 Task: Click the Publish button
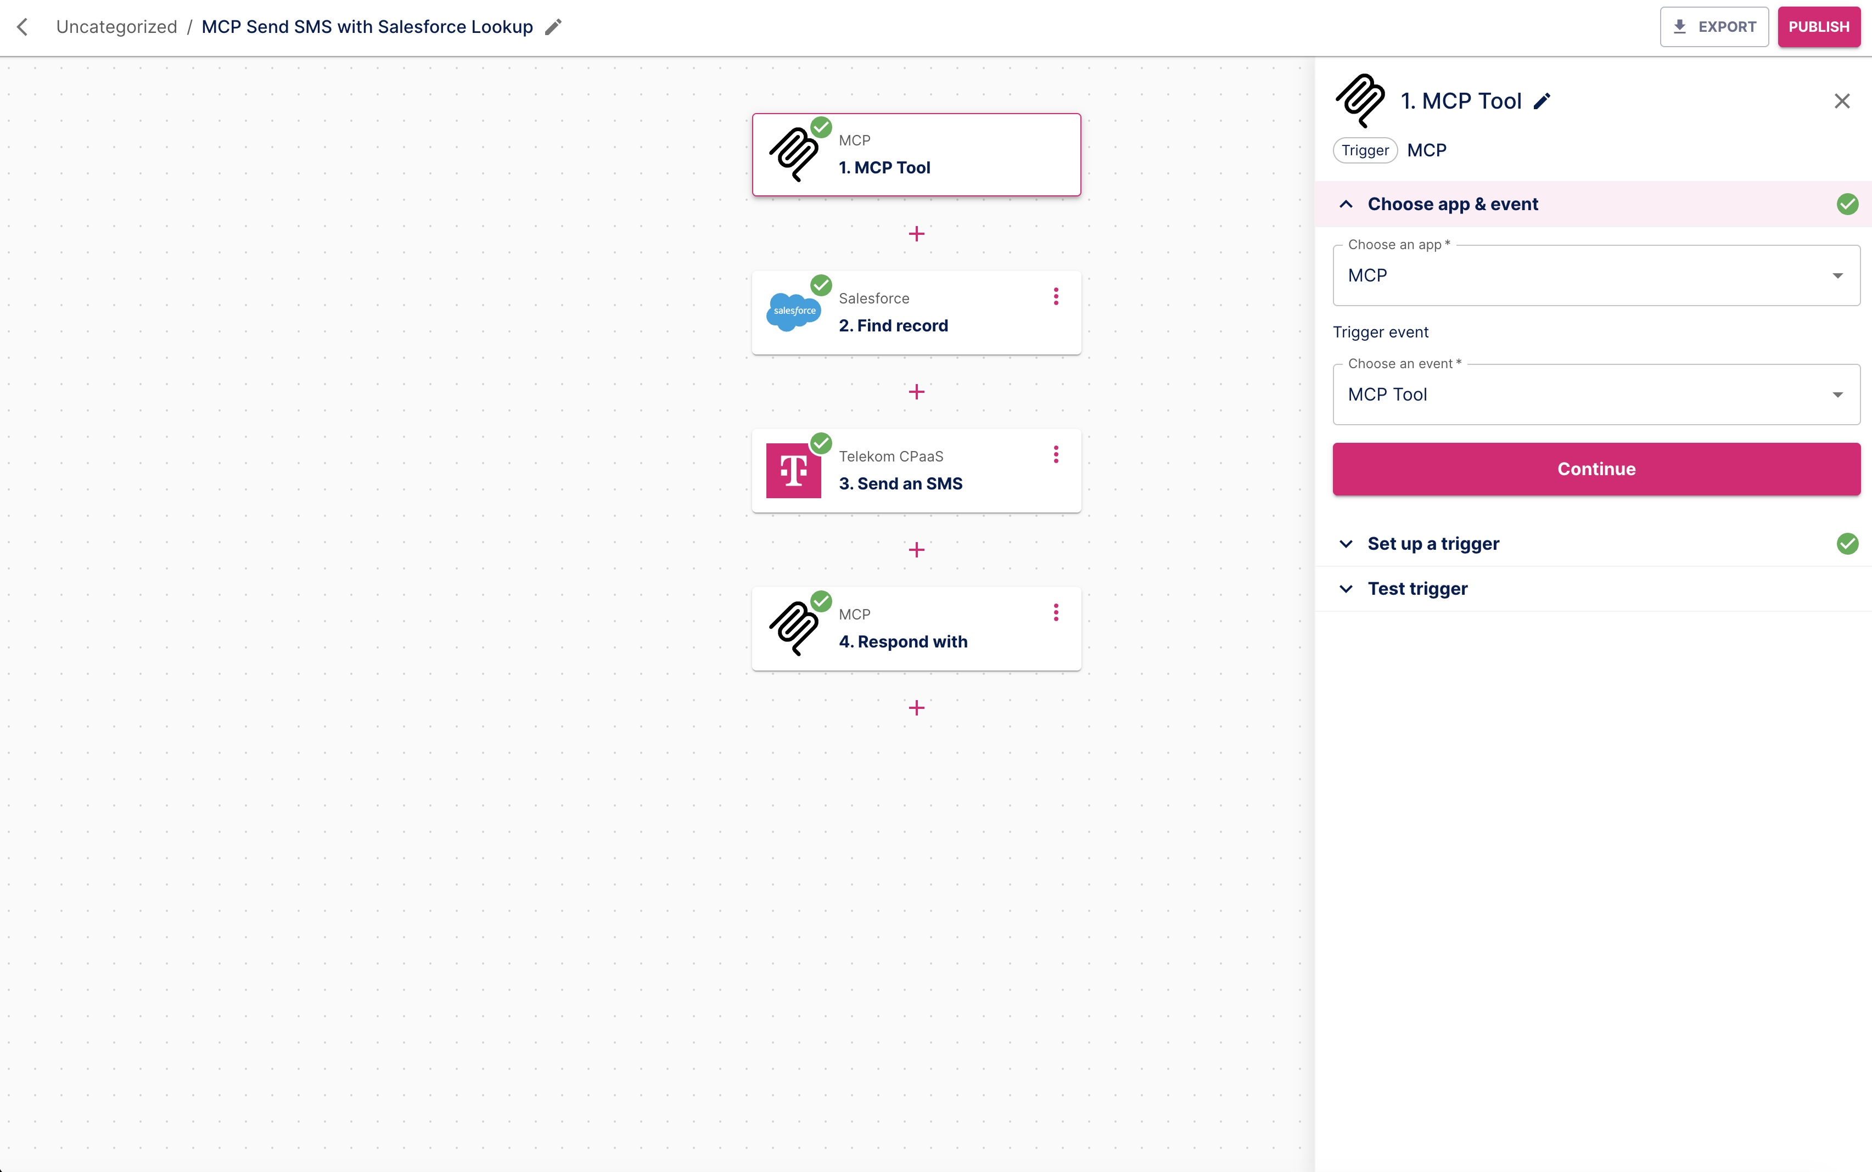pyautogui.click(x=1819, y=27)
